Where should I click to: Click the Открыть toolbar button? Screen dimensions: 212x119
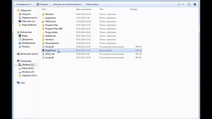pyautogui.click(x=42, y=4)
